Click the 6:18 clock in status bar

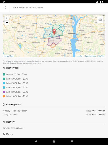(104, 2)
